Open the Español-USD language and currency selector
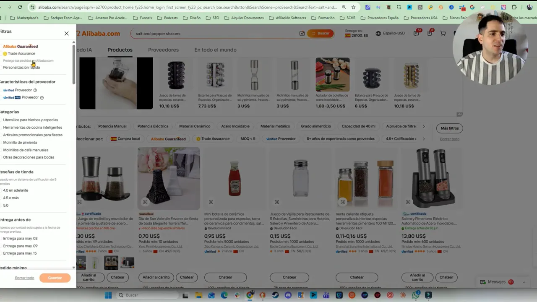 point(390,34)
